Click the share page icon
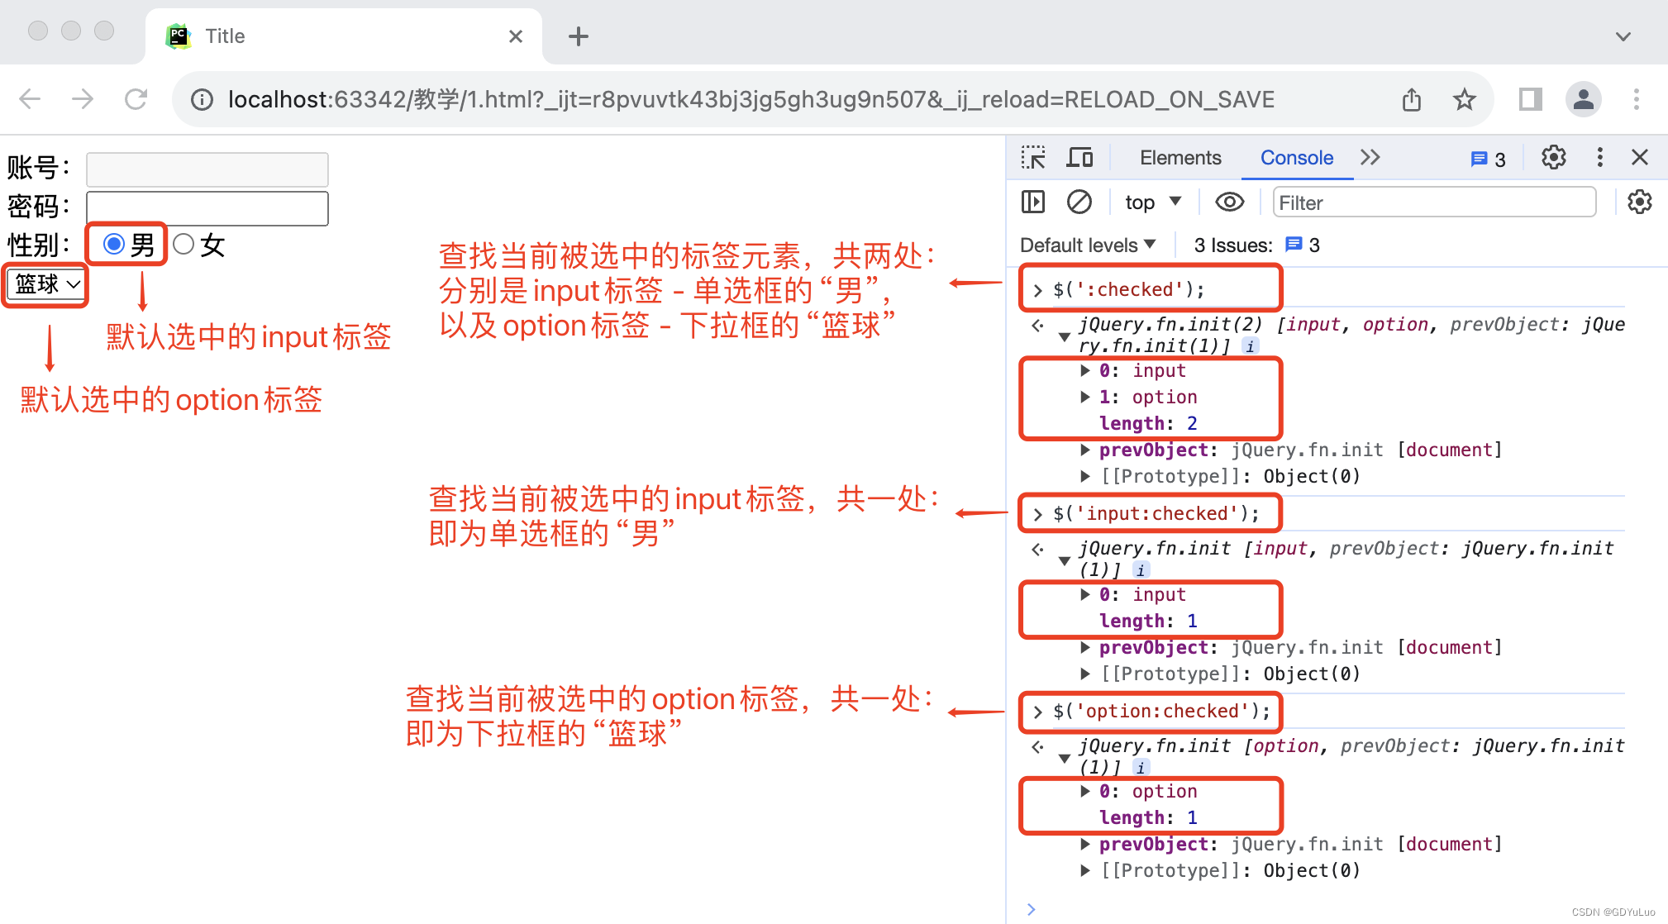This screenshot has height=924, width=1668. 1412,100
